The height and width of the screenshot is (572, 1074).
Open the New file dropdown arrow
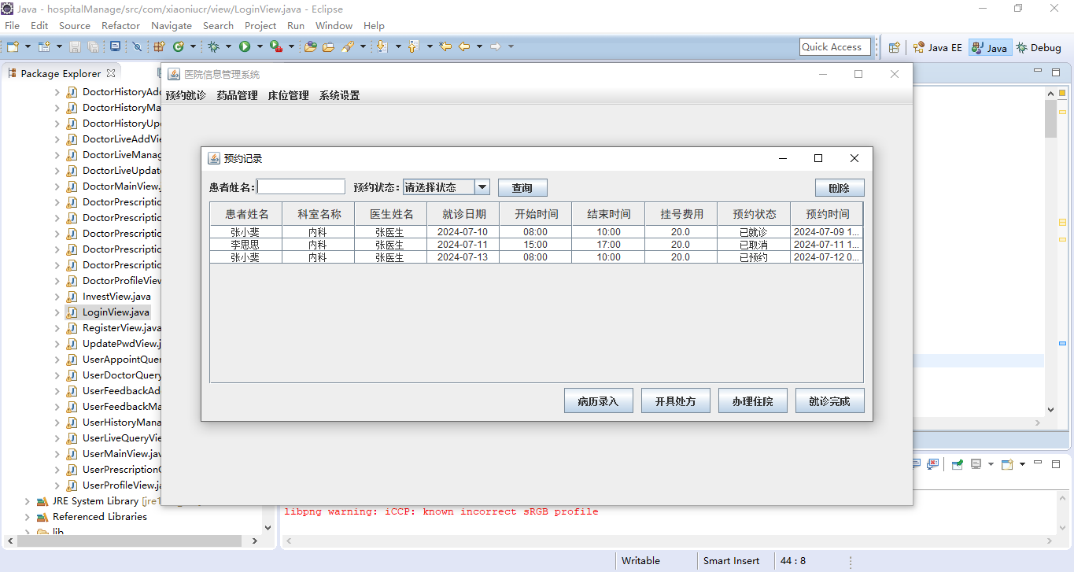tap(28, 46)
